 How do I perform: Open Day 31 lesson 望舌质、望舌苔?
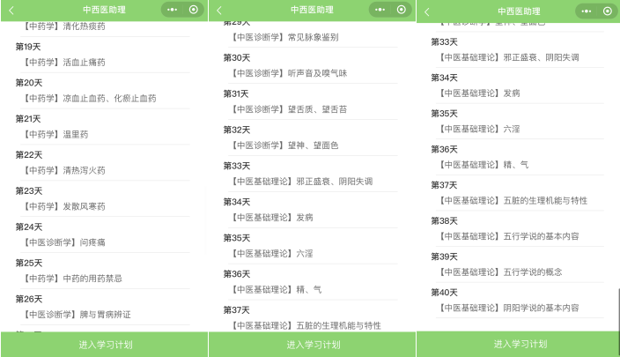[x=291, y=109]
